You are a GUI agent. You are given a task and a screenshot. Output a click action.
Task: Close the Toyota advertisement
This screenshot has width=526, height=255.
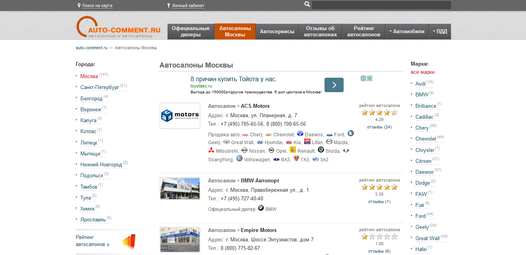[x=369, y=78]
